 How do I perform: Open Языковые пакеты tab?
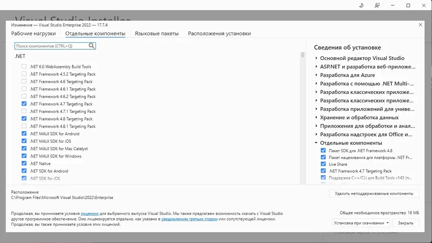coord(156,33)
